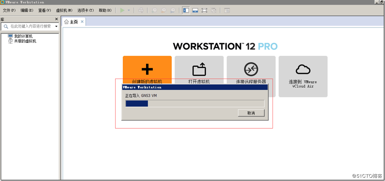Click the 正在导入 GNS3 VM label
Screen dimensions: 385x181
coord(141,96)
